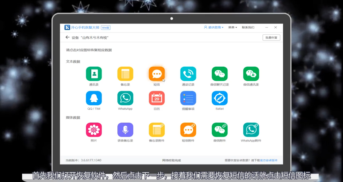Open the 备忘录 notes recovery icon
Image resolution: width=343 pixels, height=182 pixels.
point(125,74)
